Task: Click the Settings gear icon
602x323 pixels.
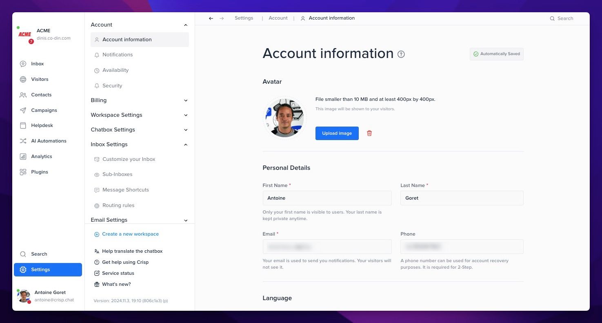Action: coord(23,270)
